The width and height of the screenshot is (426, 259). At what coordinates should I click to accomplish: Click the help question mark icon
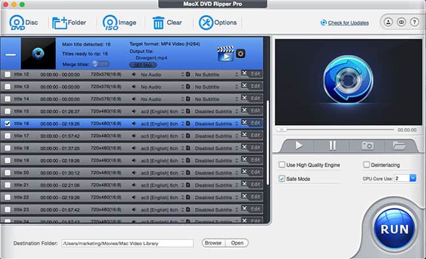(414, 22)
